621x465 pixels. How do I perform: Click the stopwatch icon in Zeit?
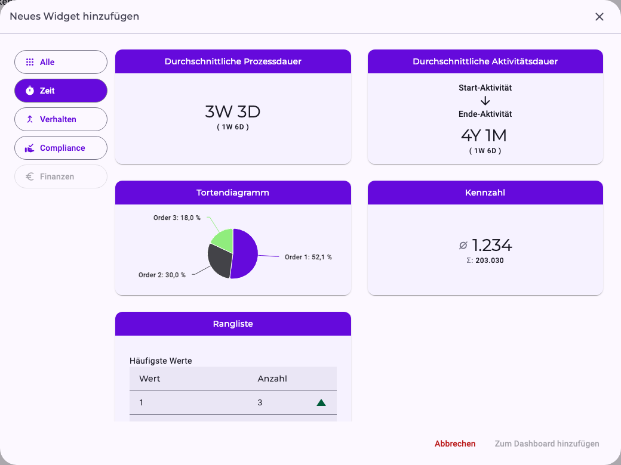pos(30,91)
